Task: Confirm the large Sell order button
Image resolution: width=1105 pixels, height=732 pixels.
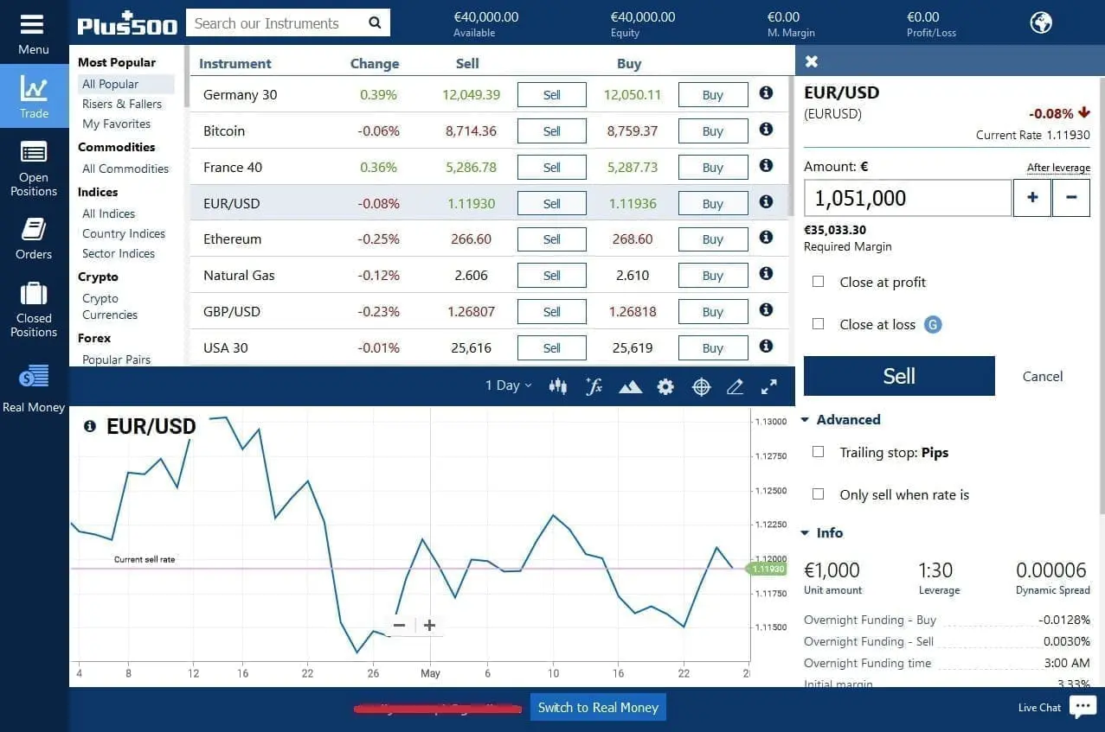Action: point(899,376)
